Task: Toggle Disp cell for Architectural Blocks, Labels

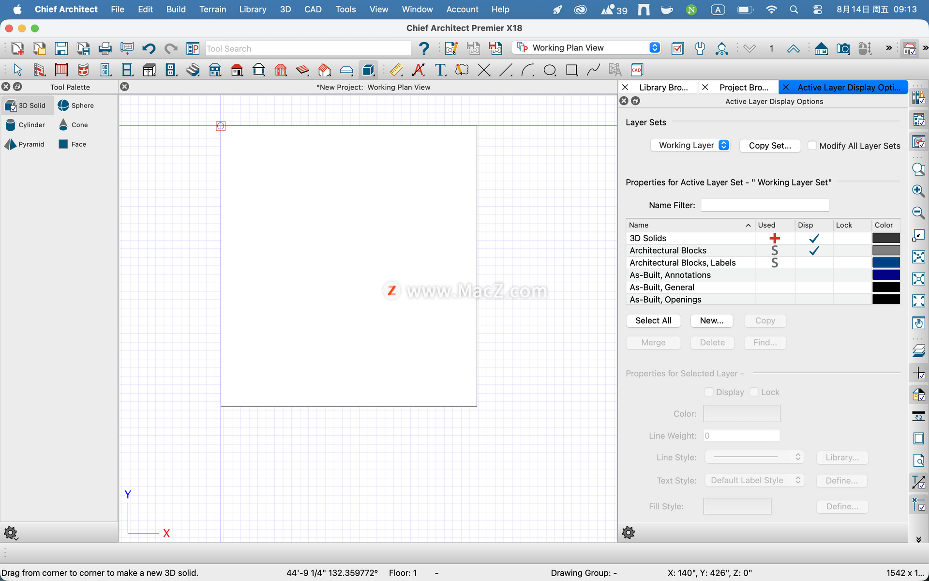Action: pyautogui.click(x=814, y=263)
